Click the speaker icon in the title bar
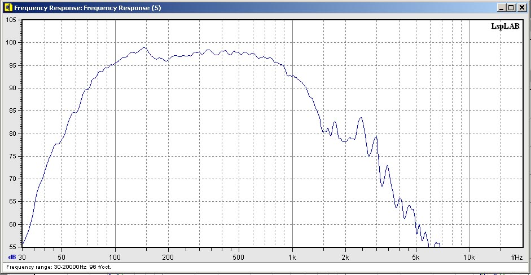The image size is (531, 275). pos(8,7)
